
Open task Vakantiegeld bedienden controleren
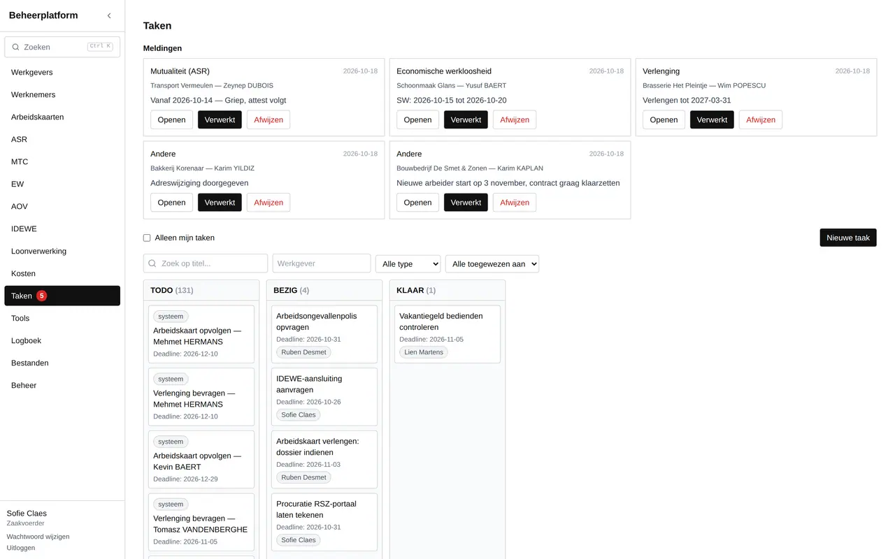[447, 334]
